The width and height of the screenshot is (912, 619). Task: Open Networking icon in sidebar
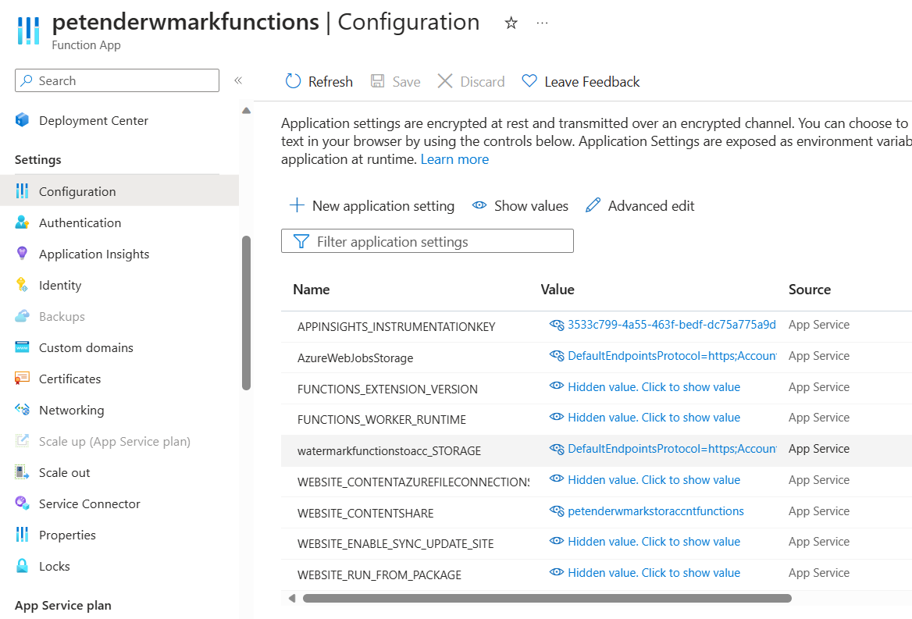(x=22, y=410)
